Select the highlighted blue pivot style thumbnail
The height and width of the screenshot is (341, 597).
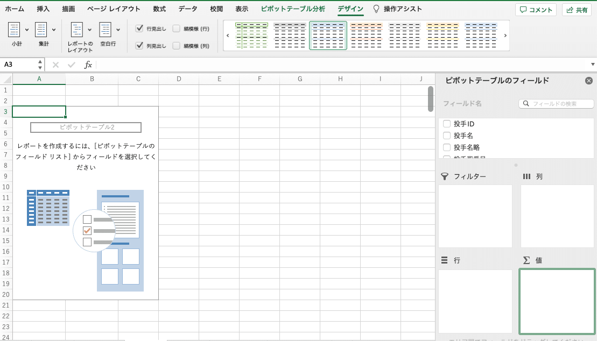[x=328, y=35]
